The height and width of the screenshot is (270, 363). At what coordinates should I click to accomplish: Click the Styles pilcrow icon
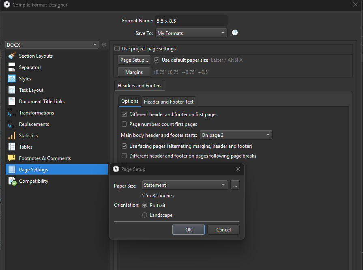pyautogui.click(x=12, y=79)
